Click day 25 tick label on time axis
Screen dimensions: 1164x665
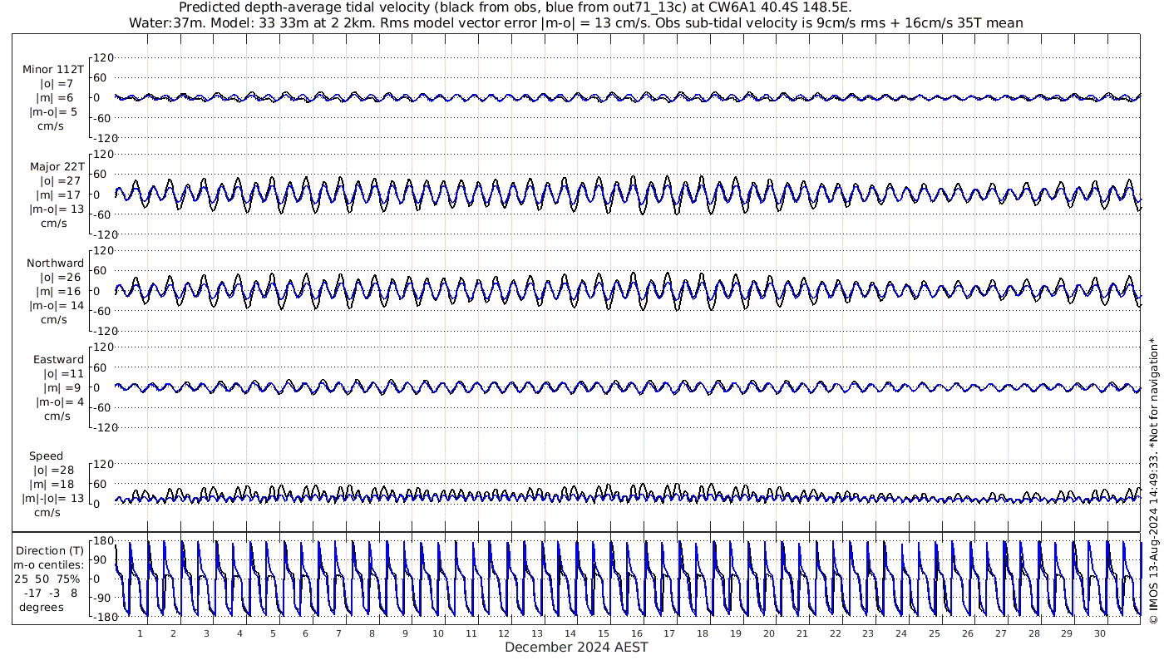[x=935, y=633]
